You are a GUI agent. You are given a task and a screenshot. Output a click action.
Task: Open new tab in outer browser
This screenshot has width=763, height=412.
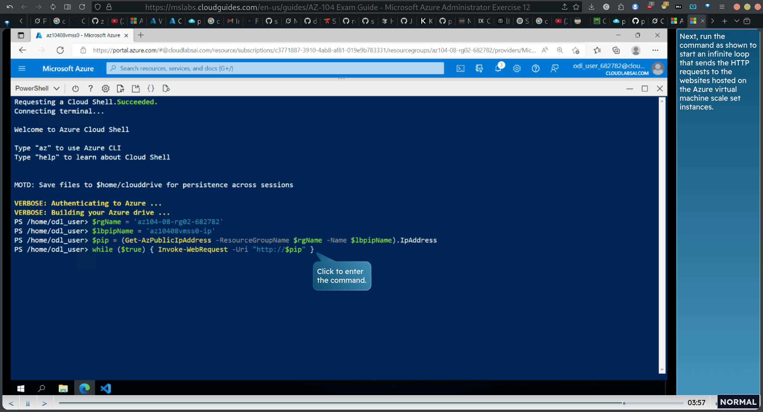coord(724,21)
